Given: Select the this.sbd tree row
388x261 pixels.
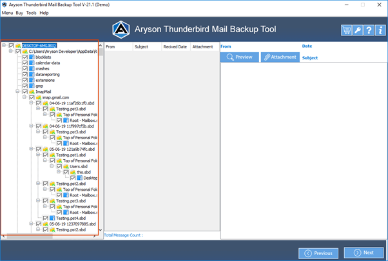Looking at the screenshot, I should pos(84,172).
